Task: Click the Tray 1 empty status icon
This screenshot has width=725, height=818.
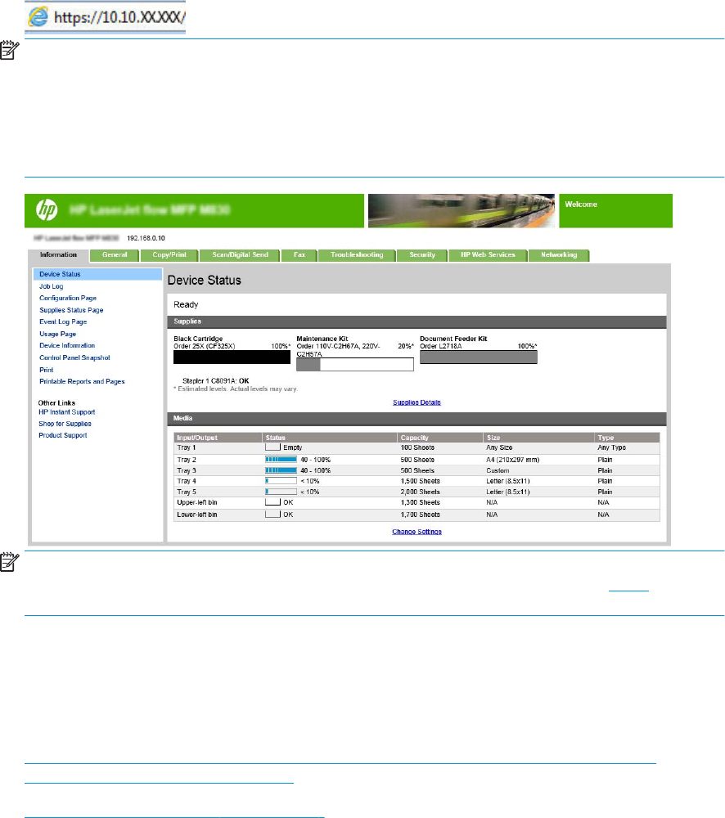Action: point(273,447)
